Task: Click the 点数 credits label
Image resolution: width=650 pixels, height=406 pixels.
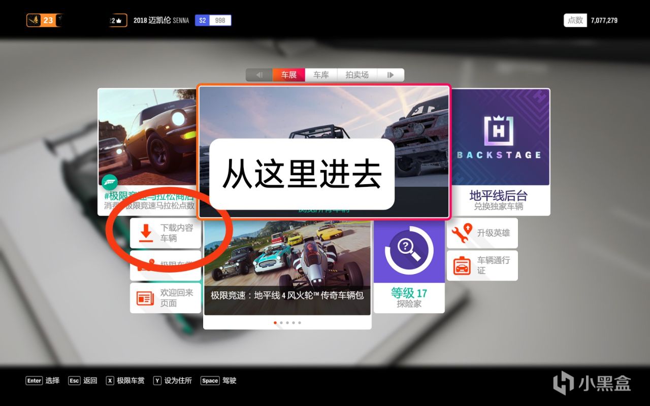Action: [x=575, y=20]
